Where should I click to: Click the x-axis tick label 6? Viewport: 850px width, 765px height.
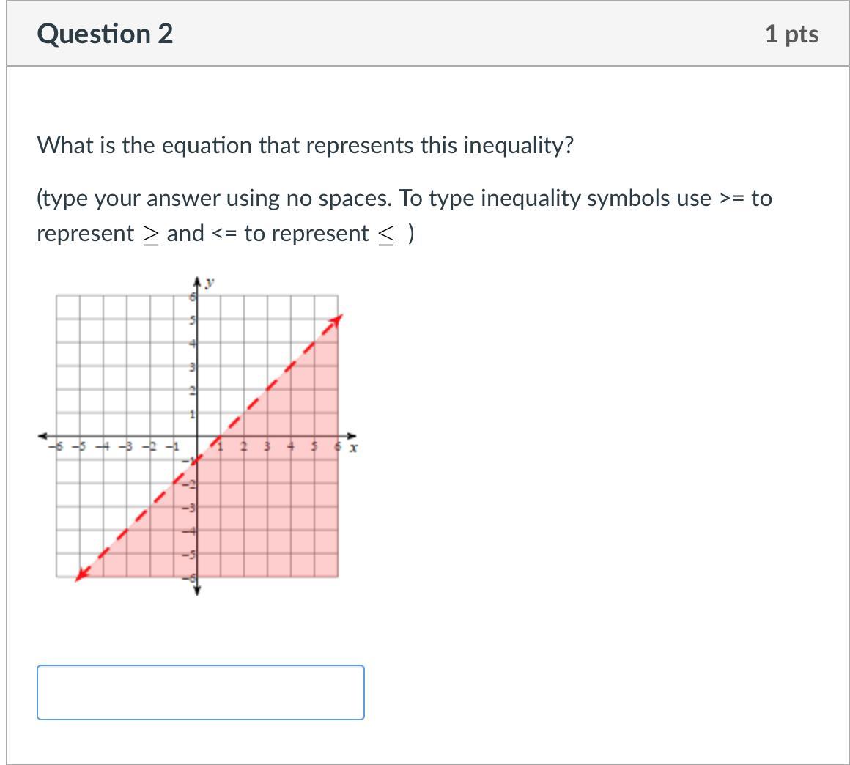tap(338, 446)
